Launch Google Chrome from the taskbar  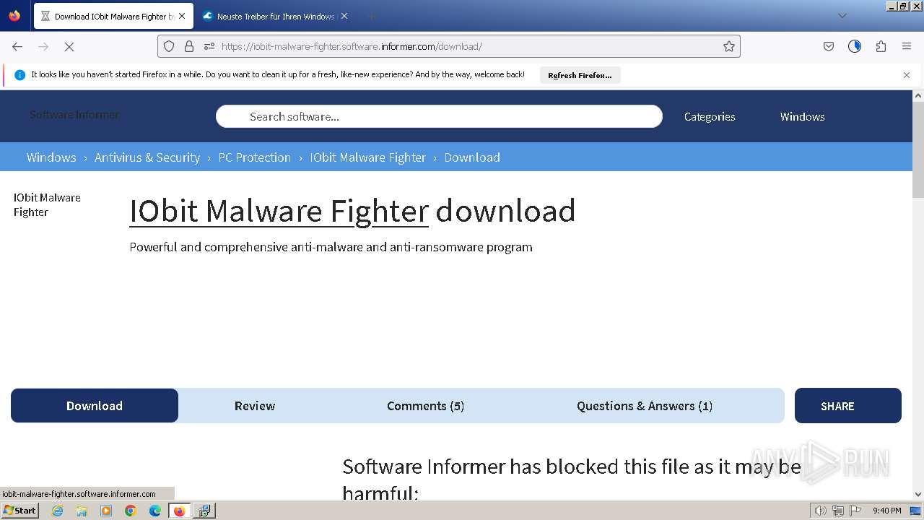pyautogui.click(x=131, y=511)
